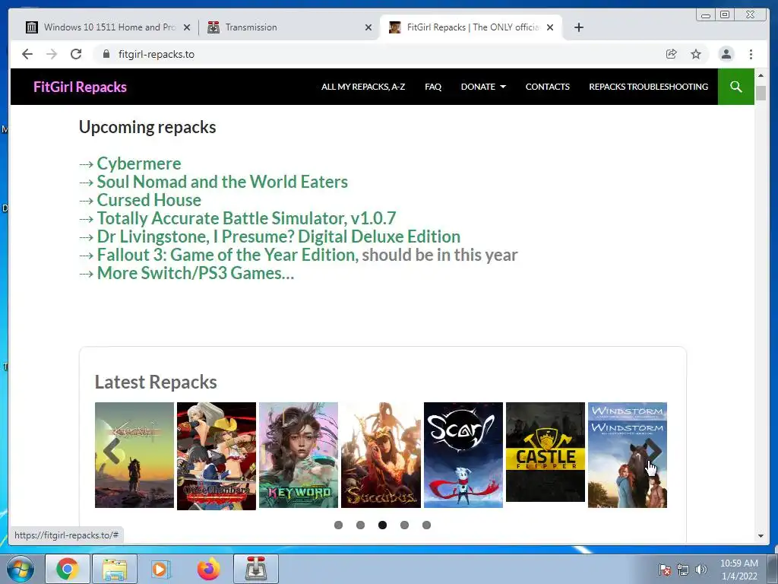Open the Castle Flipper repack thumbnail
778x584 pixels.
click(546, 452)
